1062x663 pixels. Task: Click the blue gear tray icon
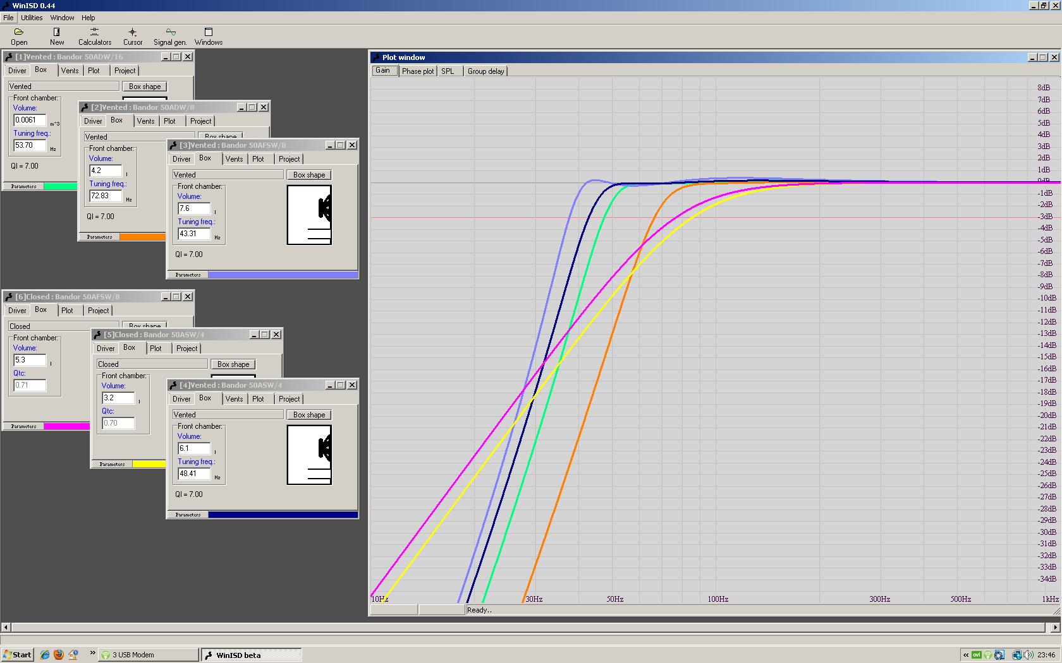pos(999,655)
